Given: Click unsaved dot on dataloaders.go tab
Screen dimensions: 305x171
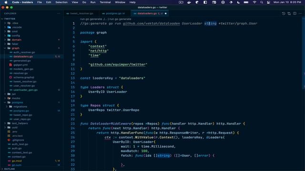Looking at the screenshot, I should pyautogui.click(x=166, y=14).
